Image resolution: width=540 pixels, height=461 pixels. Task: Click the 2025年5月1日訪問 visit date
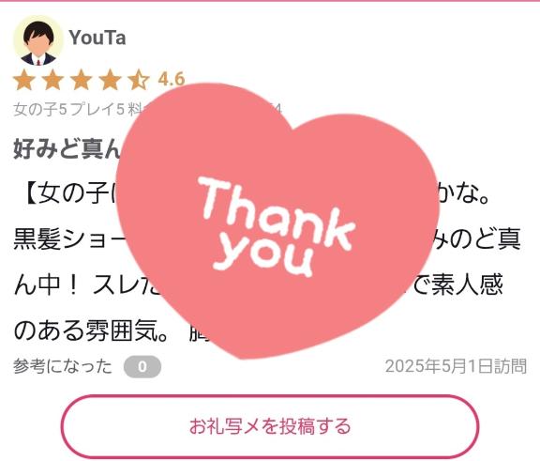tap(456, 366)
